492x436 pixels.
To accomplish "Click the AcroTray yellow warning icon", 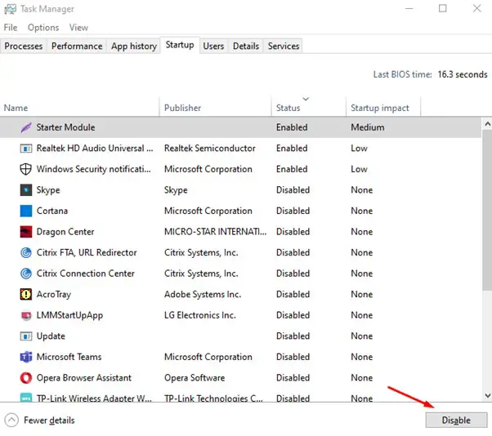I will coord(26,294).
